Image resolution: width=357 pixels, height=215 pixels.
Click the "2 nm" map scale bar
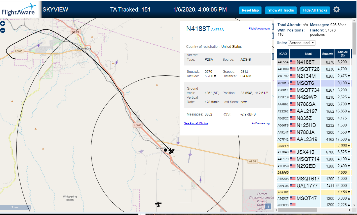tap(15, 207)
